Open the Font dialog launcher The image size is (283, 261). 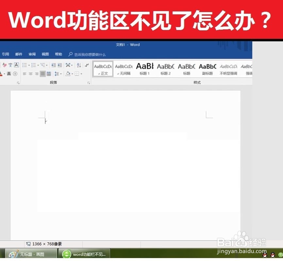coord(18,83)
